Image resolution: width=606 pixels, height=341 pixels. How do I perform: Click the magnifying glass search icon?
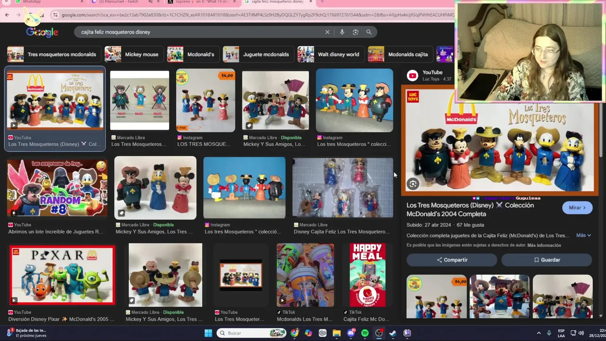tap(369, 32)
